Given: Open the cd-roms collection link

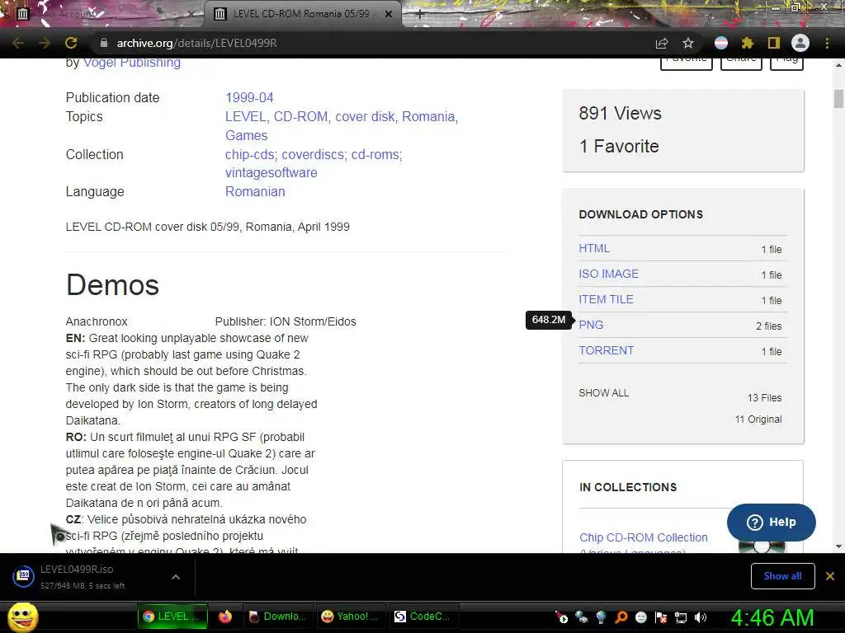Looking at the screenshot, I should pyautogui.click(x=375, y=154).
